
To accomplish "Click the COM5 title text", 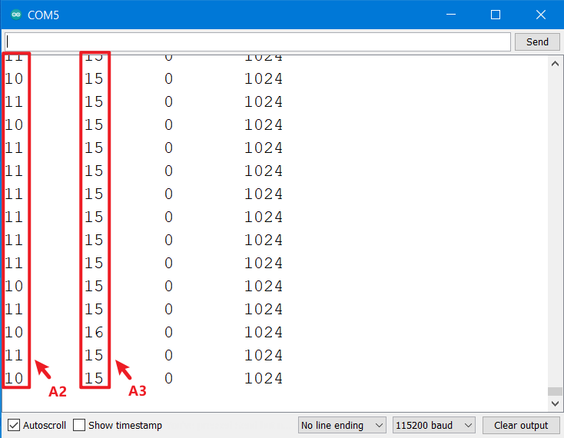I will pos(43,15).
